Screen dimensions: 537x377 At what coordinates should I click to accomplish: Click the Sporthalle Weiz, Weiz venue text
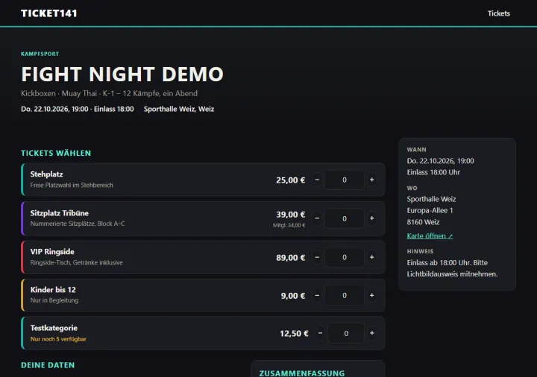(179, 109)
